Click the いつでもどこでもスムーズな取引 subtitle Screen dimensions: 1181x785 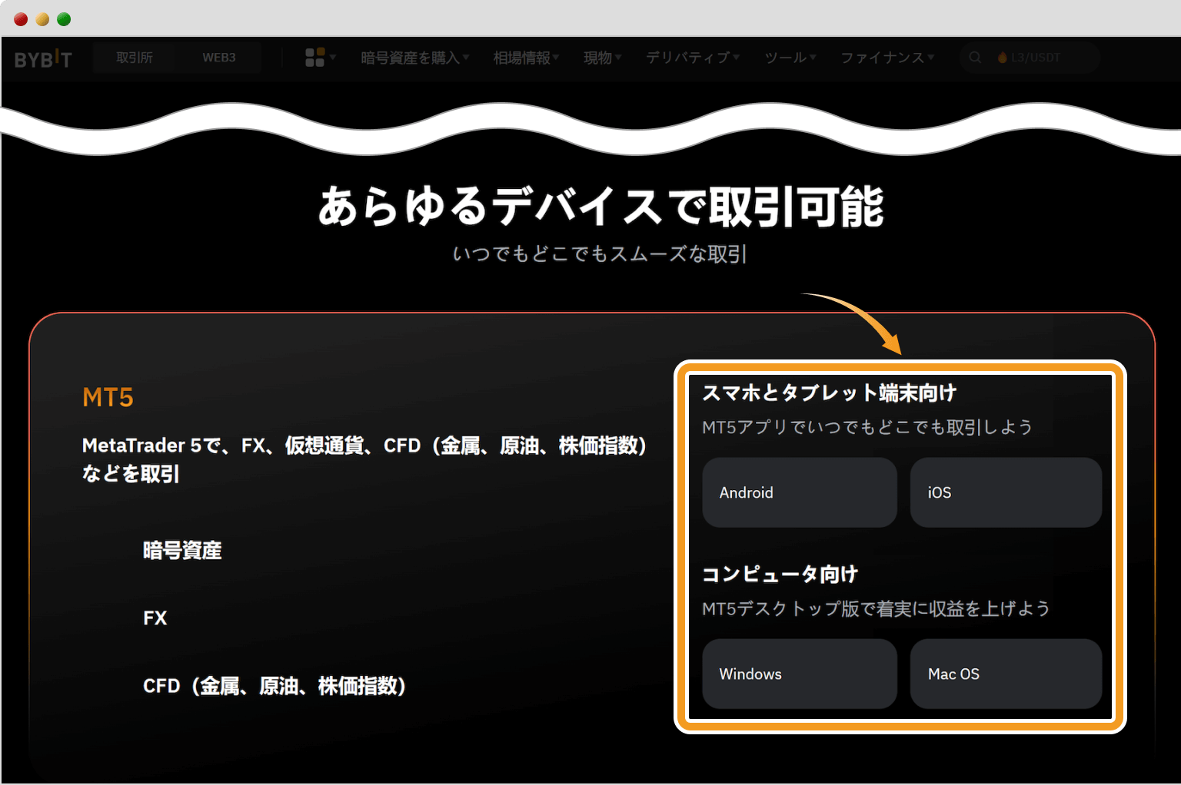point(600,253)
